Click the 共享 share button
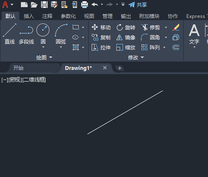208x177 pixels. click(x=138, y=5)
